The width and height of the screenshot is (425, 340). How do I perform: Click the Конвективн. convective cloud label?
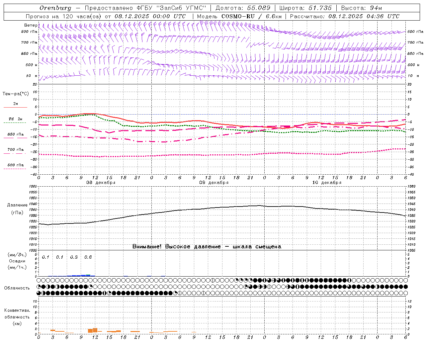click(17, 310)
